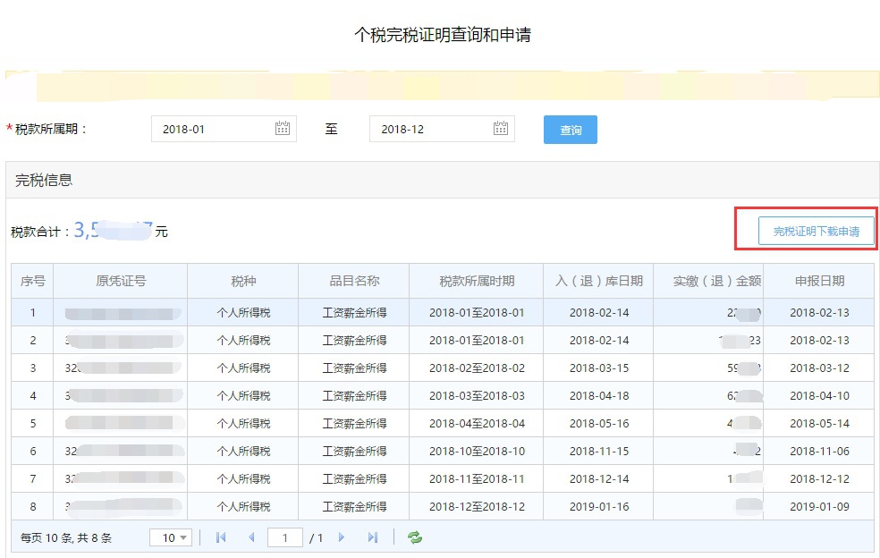Screen dimensions: 880x558
Task: Select entry date 2018-03-15 cell
Action: (599, 368)
